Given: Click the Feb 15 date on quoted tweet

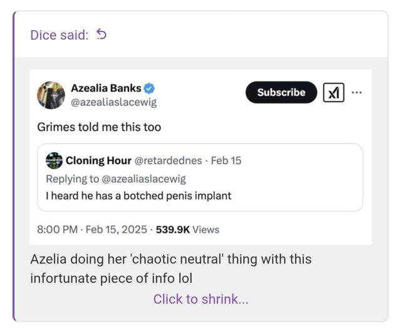Looking at the screenshot, I should 226,160.
